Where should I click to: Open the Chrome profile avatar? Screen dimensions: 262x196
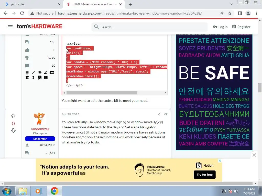click(248, 13)
